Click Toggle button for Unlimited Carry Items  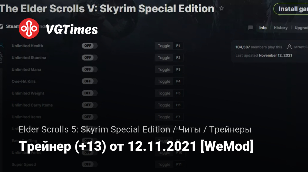[x=164, y=105]
